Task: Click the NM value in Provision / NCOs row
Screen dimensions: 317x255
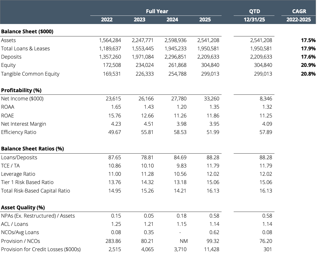Action: tap(184, 241)
